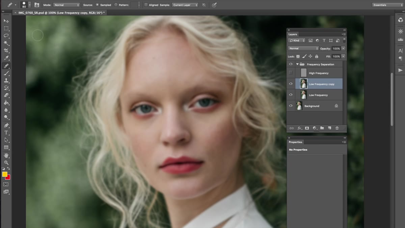Open the Fill slider dropdown
This screenshot has height=228, width=405.
tap(343, 56)
